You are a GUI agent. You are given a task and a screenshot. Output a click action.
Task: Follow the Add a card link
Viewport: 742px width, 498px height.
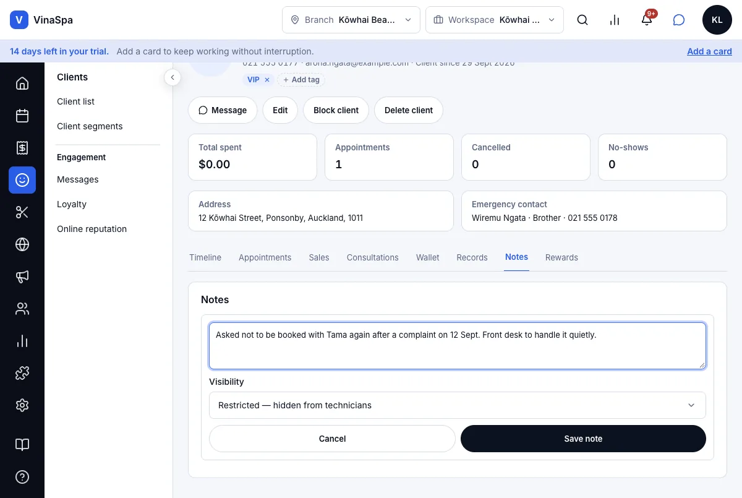pos(709,51)
